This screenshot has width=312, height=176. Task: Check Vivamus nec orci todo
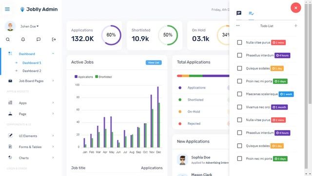[239, 107]
